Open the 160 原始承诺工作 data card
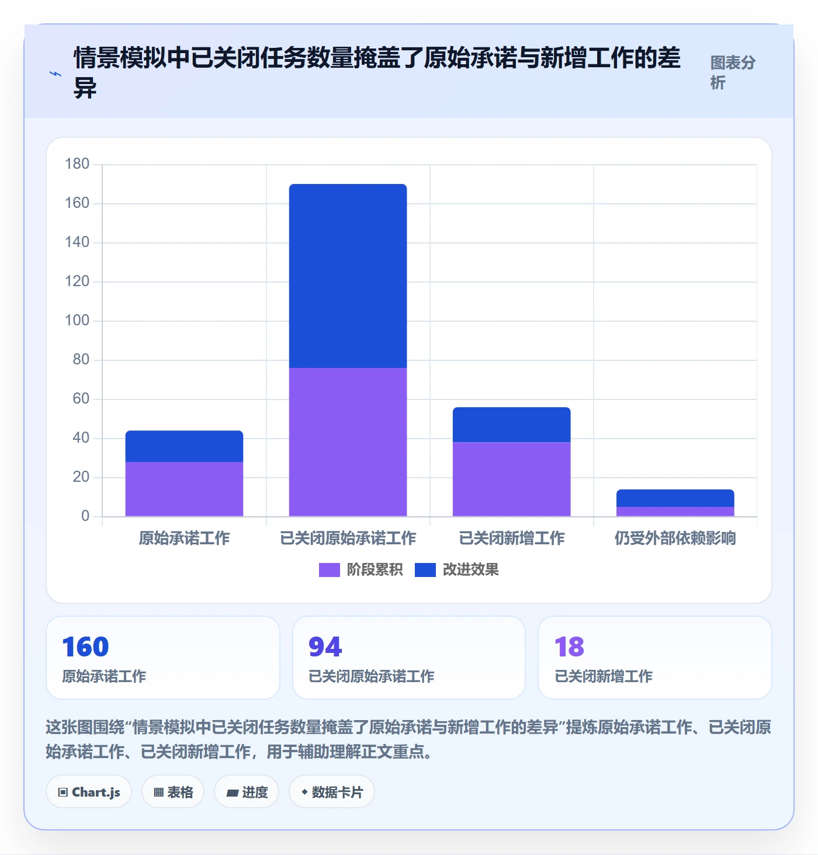This screenshot has width=818, height=855. (163, 658)
